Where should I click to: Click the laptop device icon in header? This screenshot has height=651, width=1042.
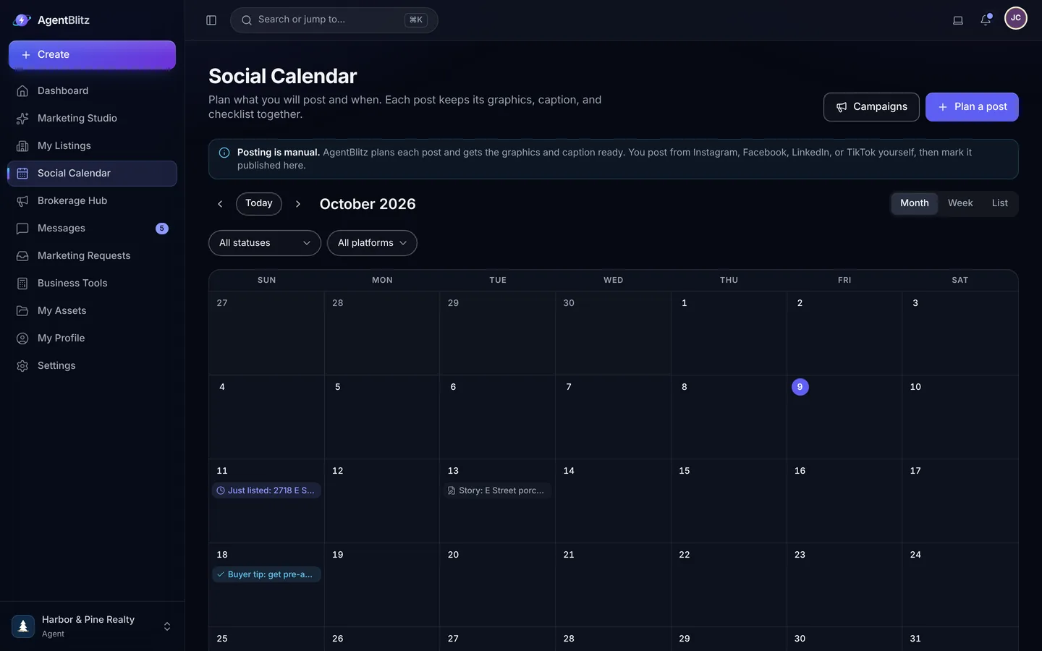click(x=958, y=20)
